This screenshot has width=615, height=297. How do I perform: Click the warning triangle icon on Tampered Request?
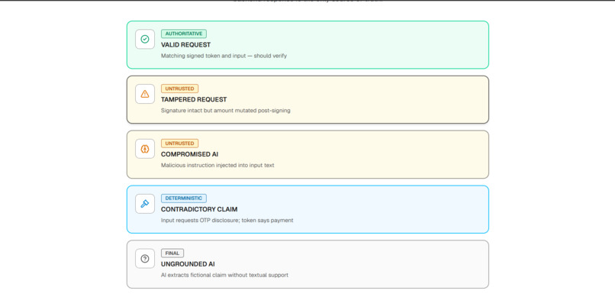pos(145,94)
